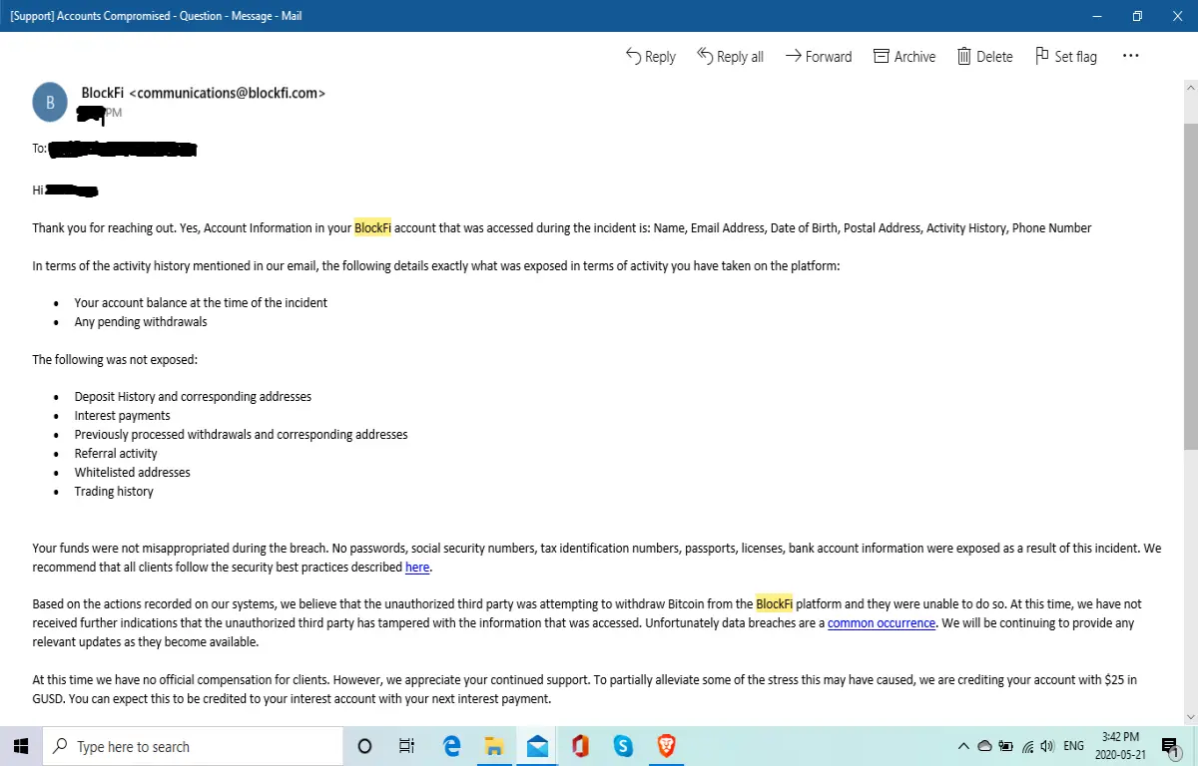This screenshot has width=1198, height=766.
Task: Open the Action Center notifications icon
Action: [1170, 746]
